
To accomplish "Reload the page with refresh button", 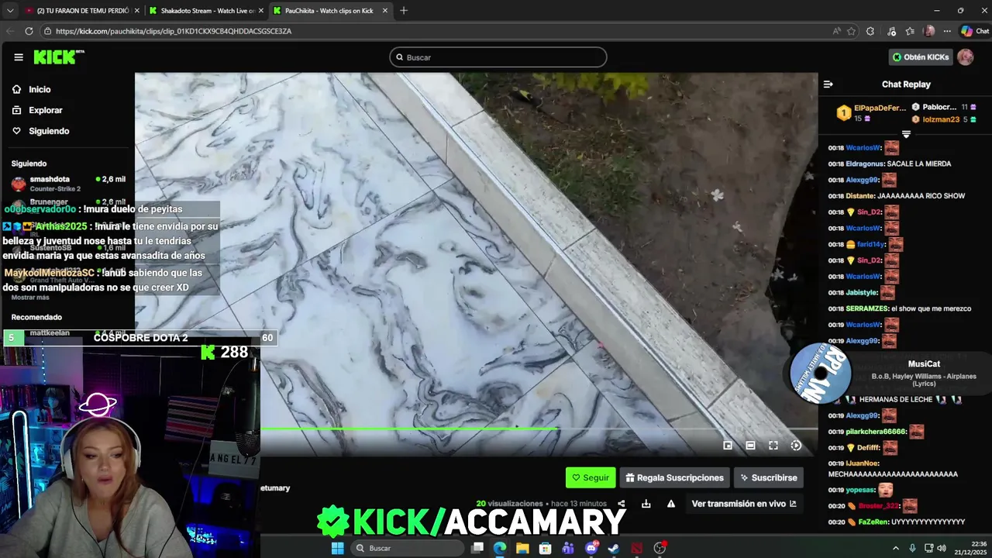I will tap(29, 31).
